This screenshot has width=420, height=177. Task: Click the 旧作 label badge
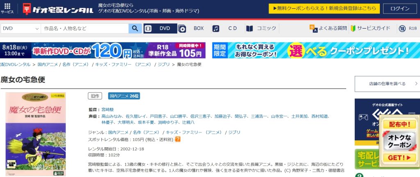tap(95, 96)
